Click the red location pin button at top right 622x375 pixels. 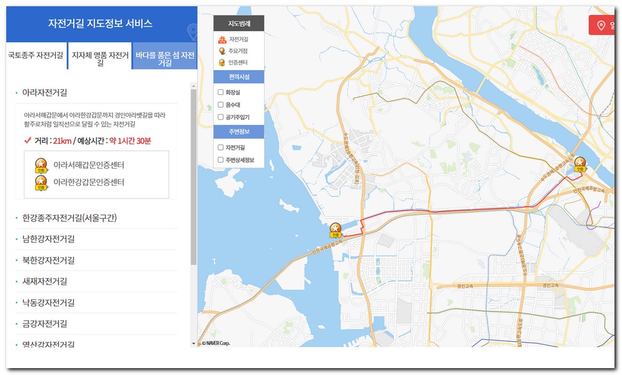601,25
